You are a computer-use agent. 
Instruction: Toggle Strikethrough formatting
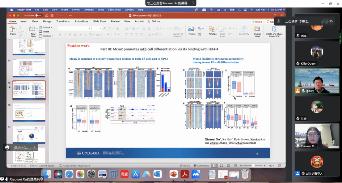[x=75, y=35]
